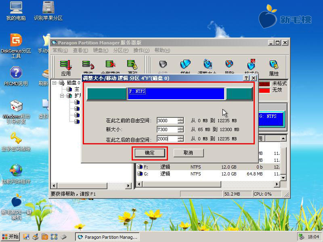This screenshot has width=323, height=242.
Task: Click the delete partition (删除) toolbar icon
Action: pos(229,65)
